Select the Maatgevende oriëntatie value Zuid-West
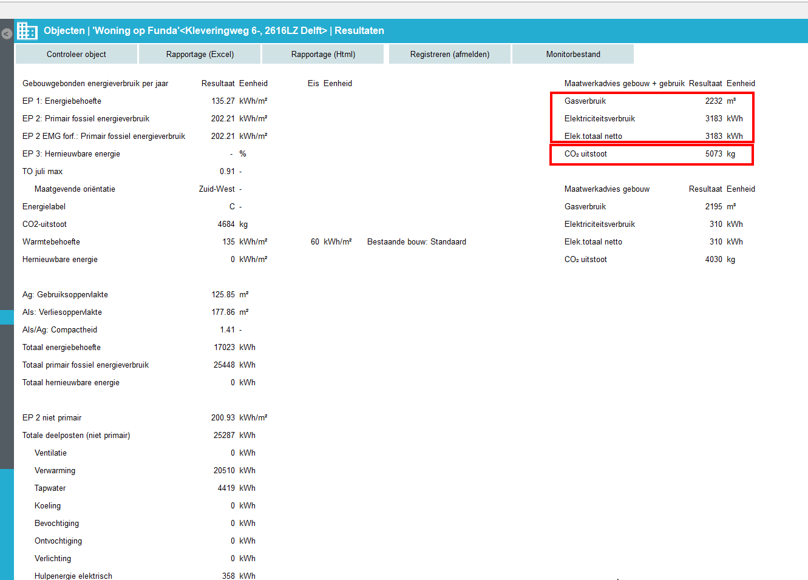This screenshot has width=808, height=580. point(217,189)
